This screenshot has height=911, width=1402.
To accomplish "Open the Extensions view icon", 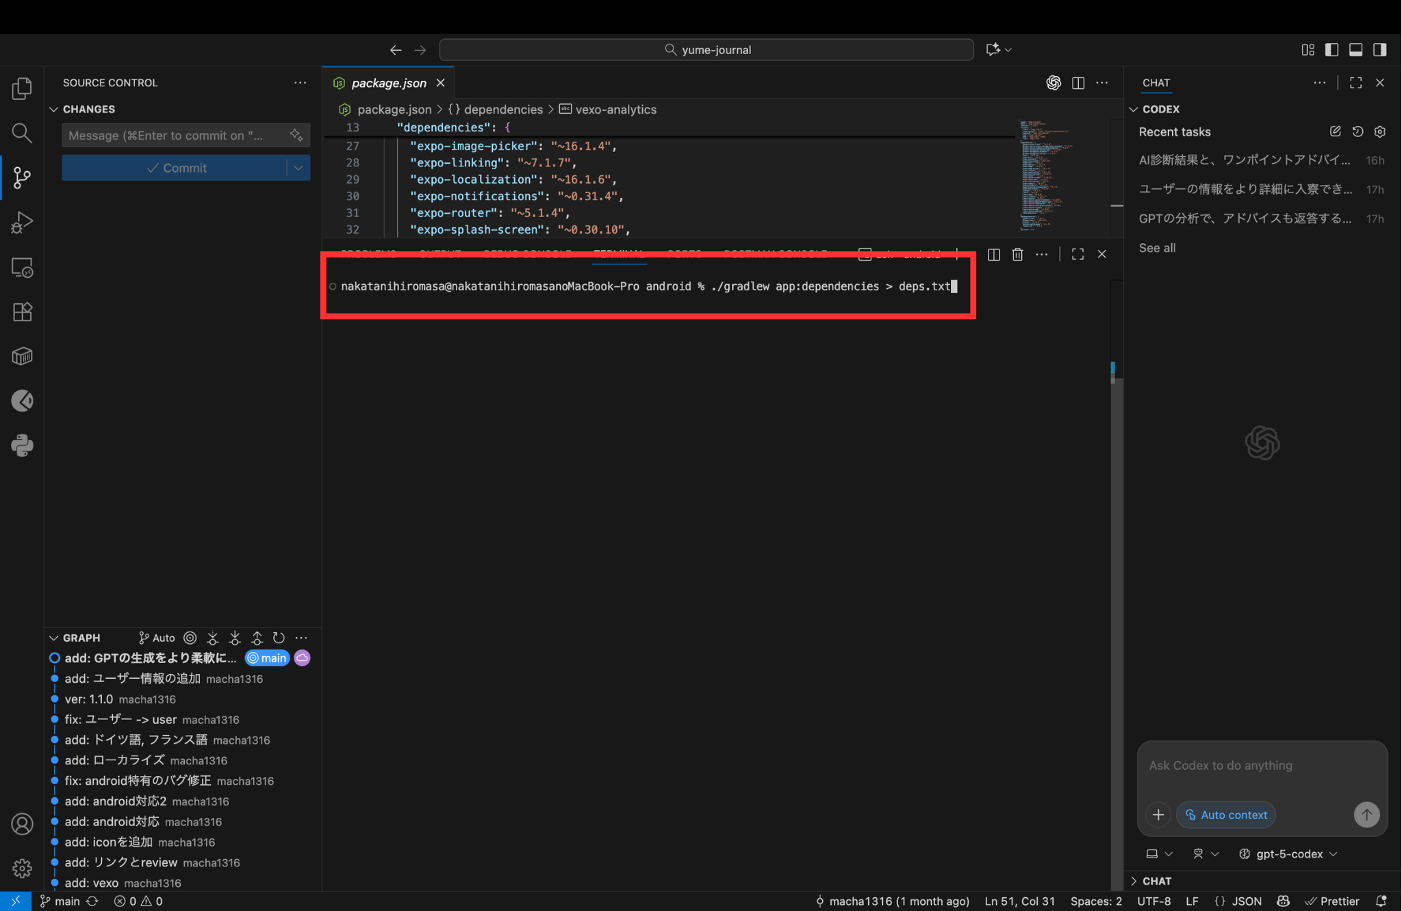I will coord(22,312).
